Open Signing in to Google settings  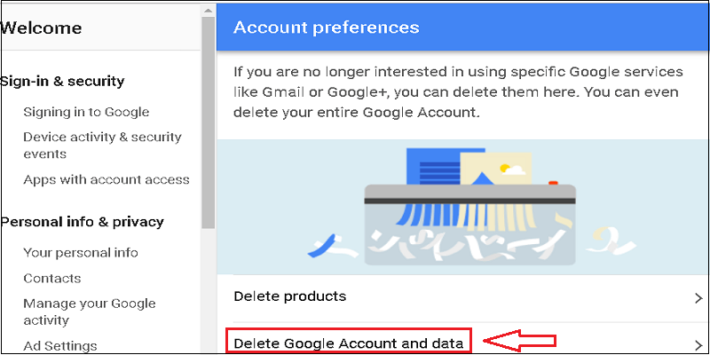[86, 112]
